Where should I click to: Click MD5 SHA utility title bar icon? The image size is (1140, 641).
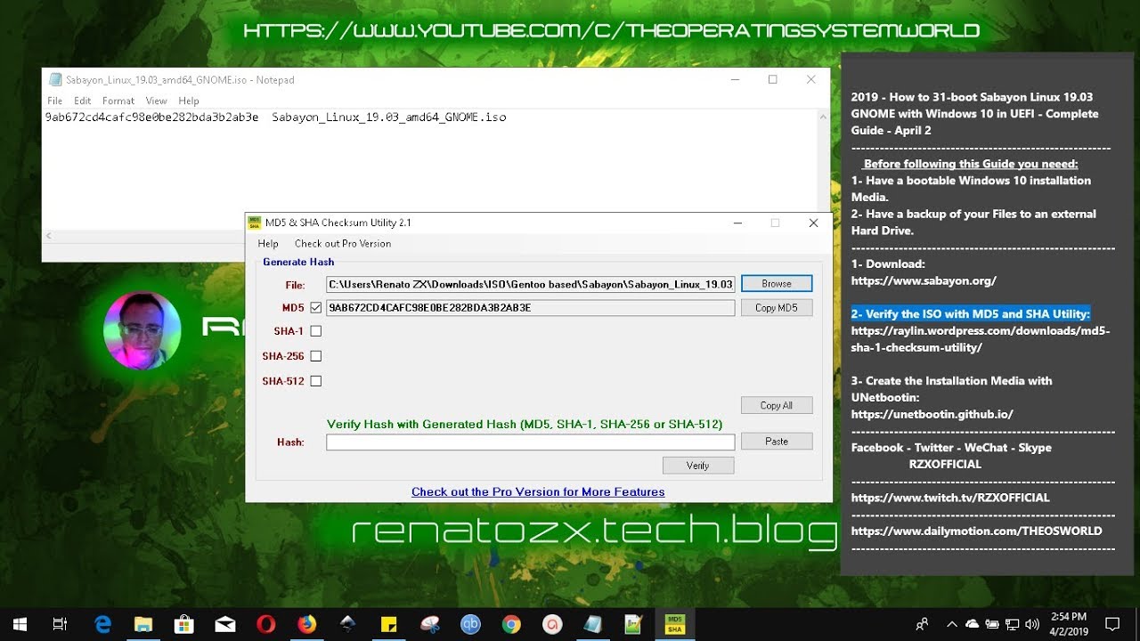point(255,223)
